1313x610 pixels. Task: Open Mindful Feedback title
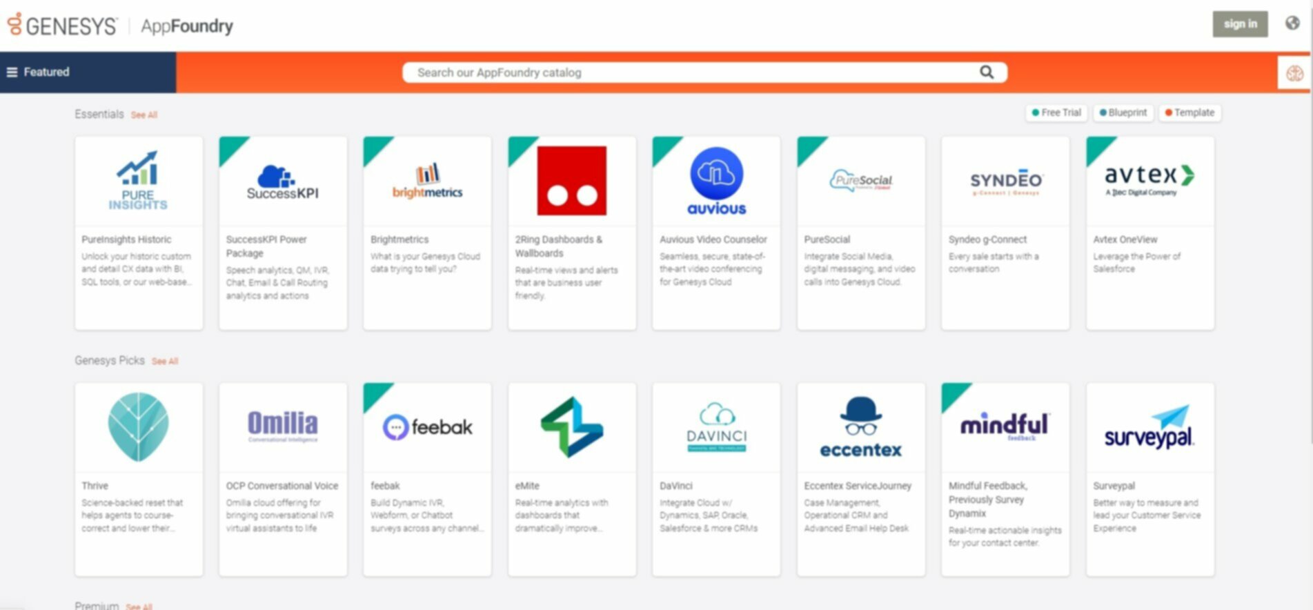pos(988,500)
